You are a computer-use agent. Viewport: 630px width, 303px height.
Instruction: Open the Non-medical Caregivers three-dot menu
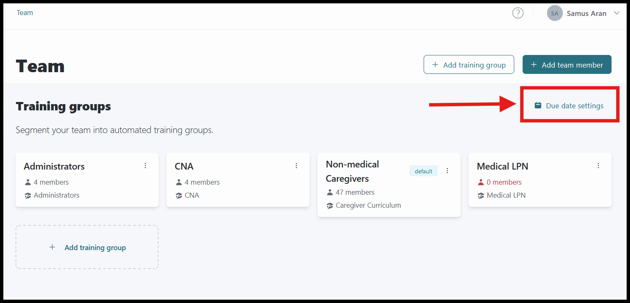pyautogui.click(x=448, y=171)
